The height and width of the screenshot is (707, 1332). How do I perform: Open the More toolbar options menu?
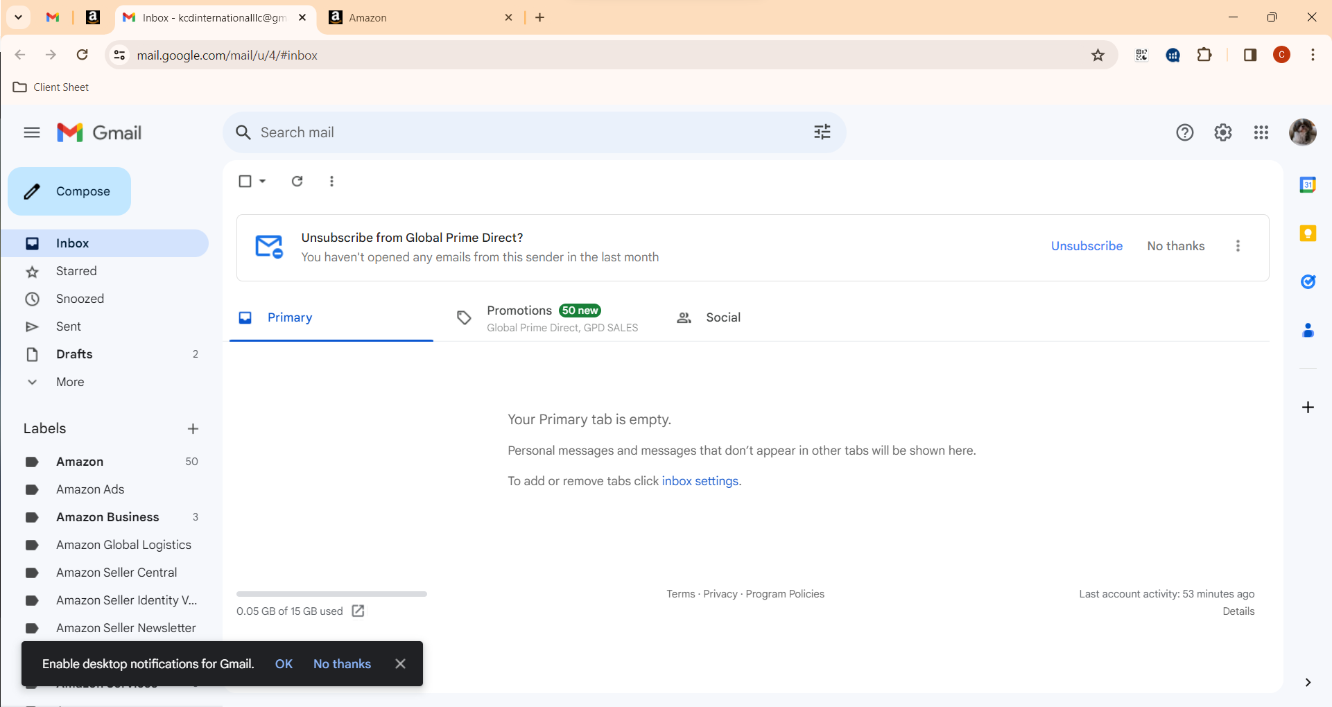331,181
